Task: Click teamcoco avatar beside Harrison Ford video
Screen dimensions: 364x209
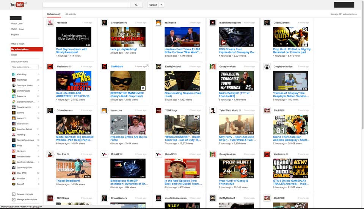Action: [158, 23]
